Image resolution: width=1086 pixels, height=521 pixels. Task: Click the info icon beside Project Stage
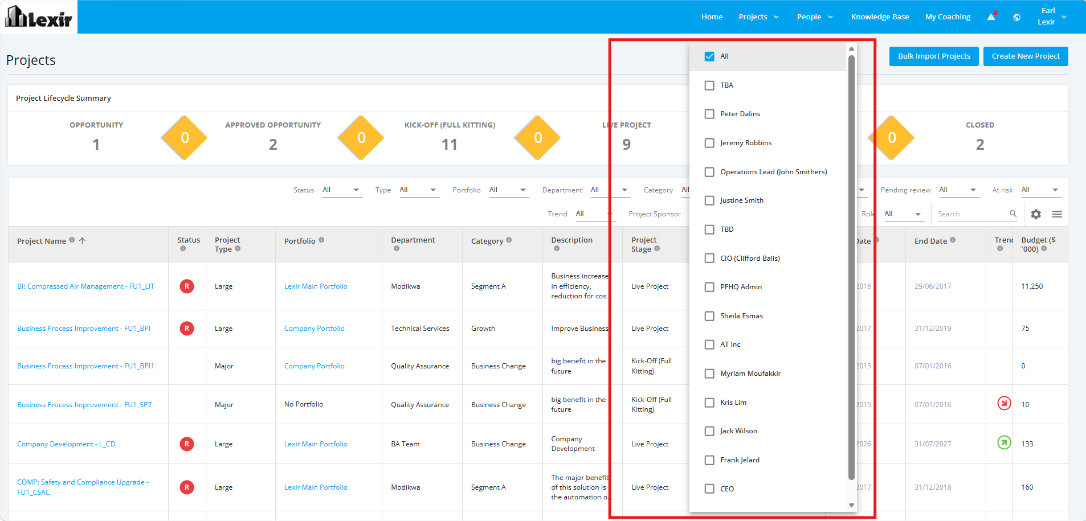click(657, 248)
